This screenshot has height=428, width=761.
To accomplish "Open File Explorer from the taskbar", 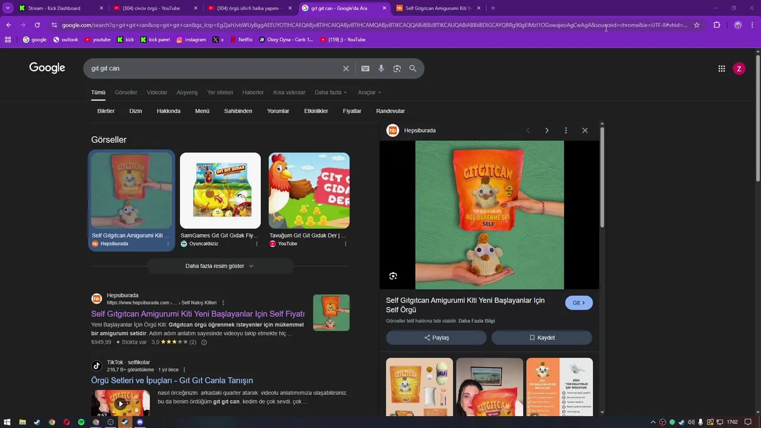I will pyautogui.click(x=23, y=422).
